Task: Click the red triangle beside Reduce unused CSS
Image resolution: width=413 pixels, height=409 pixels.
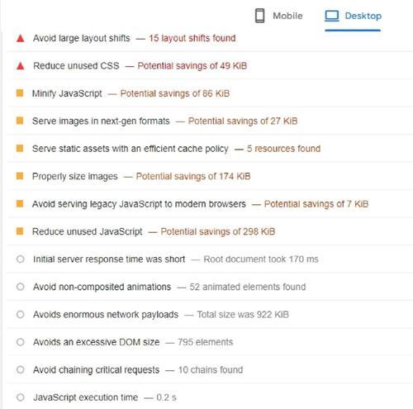Action: click(x=21, y=66)
